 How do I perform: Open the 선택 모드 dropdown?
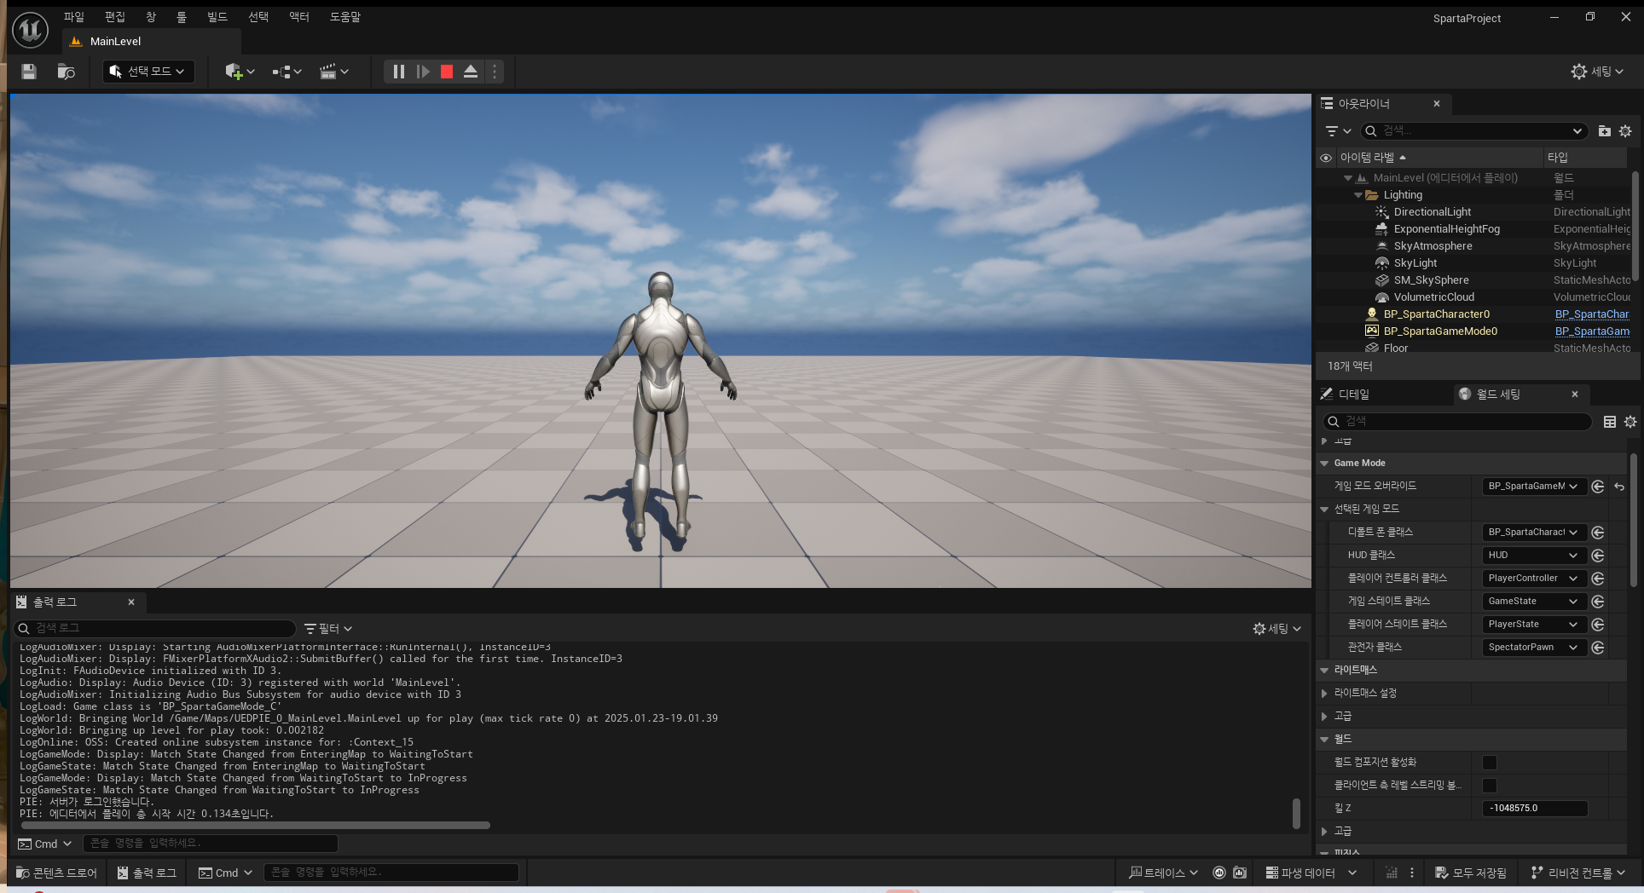pyautogui.click(x=149, y=72)
